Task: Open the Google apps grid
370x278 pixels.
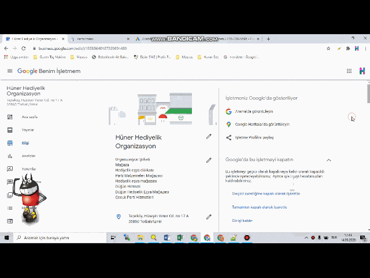Action: tap(349, 71)
